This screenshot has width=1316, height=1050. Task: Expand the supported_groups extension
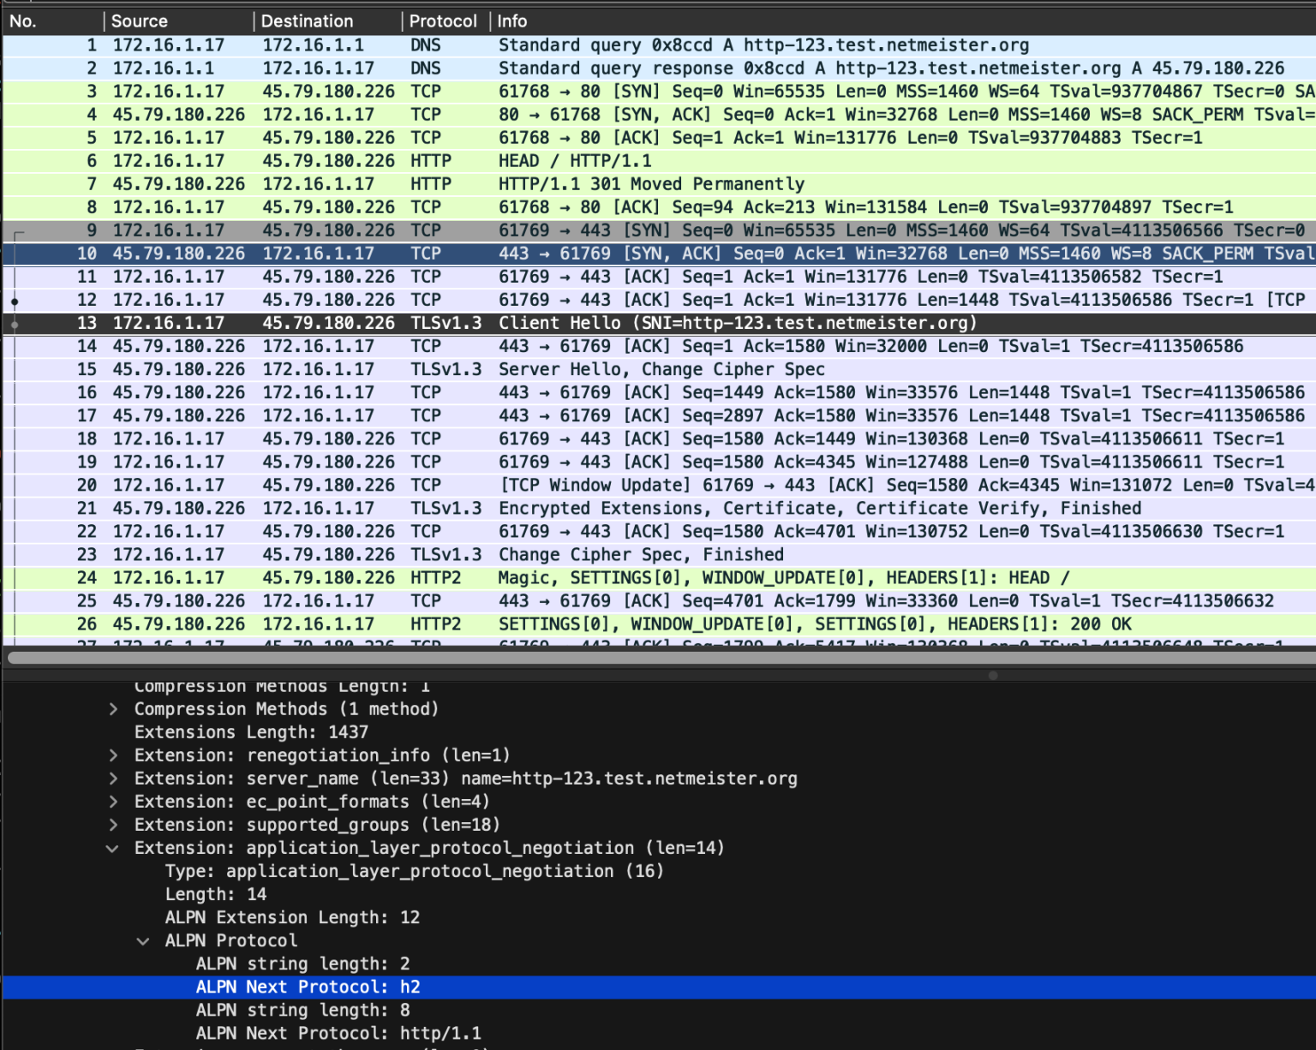[x=112, y=824]
